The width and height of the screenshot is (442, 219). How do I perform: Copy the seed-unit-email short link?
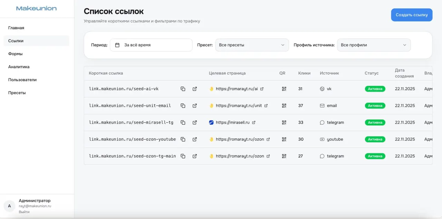coord(183,106)
